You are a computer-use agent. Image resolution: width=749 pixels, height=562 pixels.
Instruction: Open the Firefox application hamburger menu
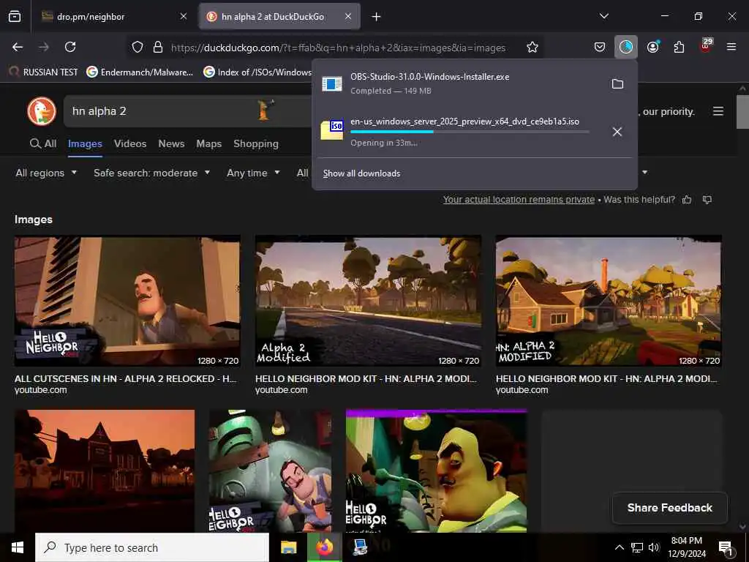pyautogui.click(x=731, y=47)
